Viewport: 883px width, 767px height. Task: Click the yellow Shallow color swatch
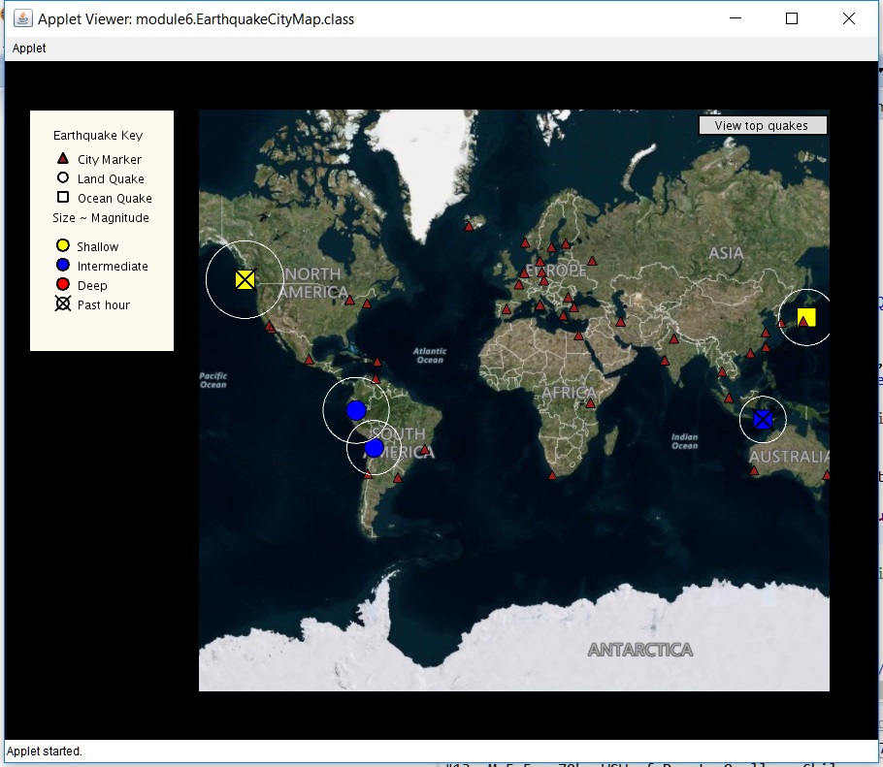[63, 245]
